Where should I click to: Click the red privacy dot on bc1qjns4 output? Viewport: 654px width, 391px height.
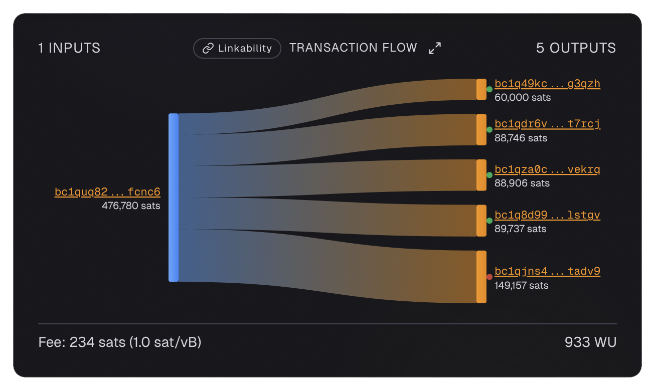488,276
